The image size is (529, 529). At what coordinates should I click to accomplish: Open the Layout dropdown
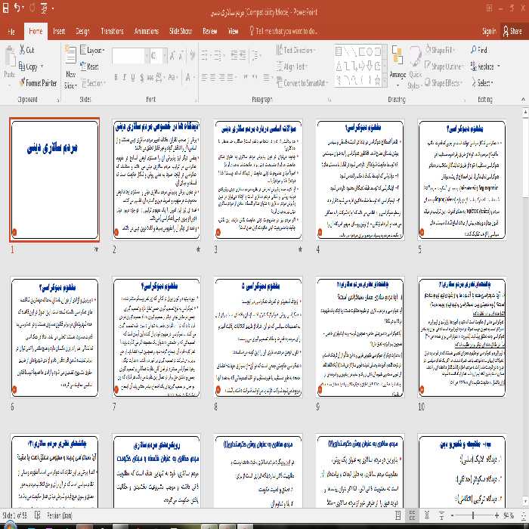[x=92, y=51]
